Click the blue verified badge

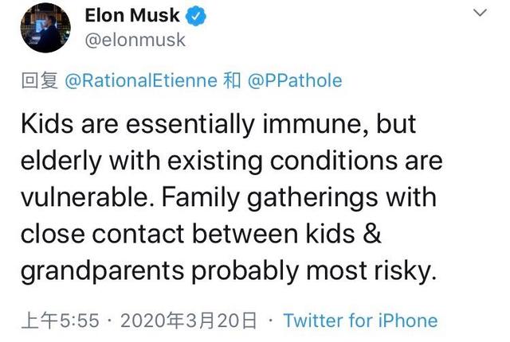pyautogui.click(x=194, y=17)
